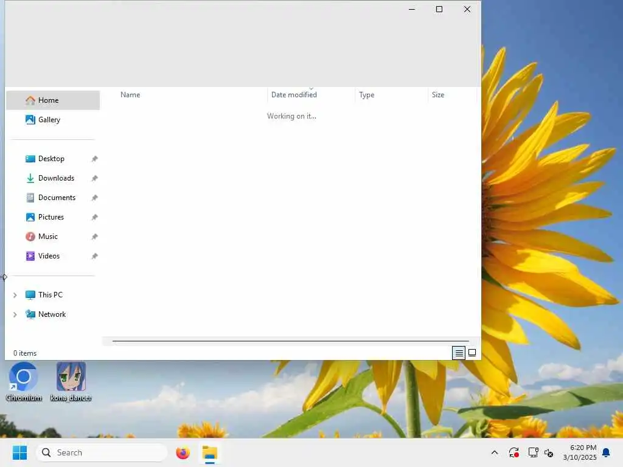Select the Chromium desktop shortcut
Image resolution: width=623 pixels, height=467 pixels.
pyautogui.click(x=24, y=382)
